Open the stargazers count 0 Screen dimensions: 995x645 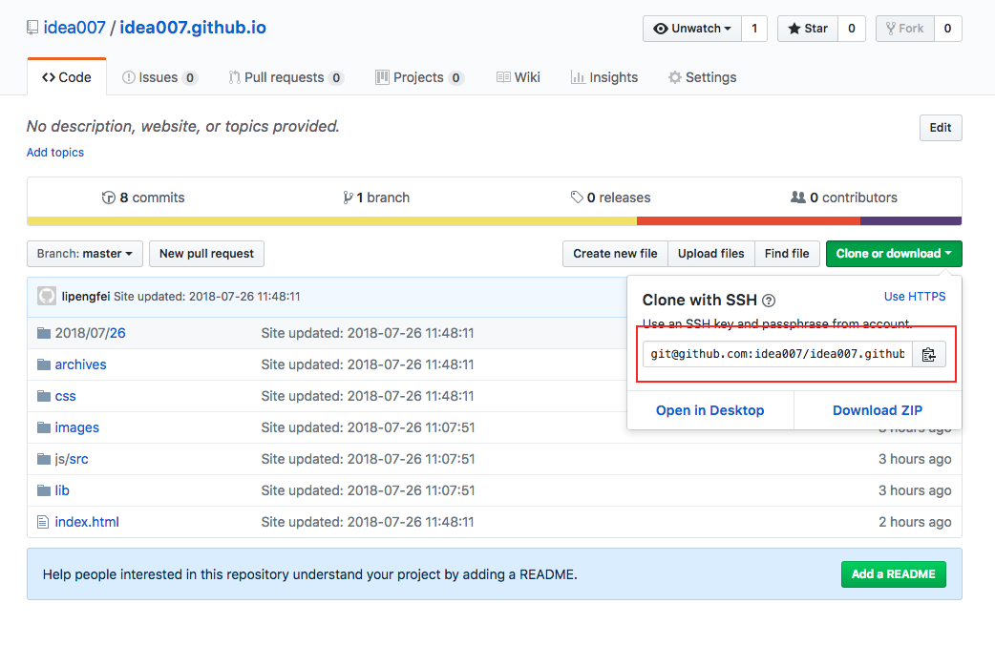click(x=852, y=29)
